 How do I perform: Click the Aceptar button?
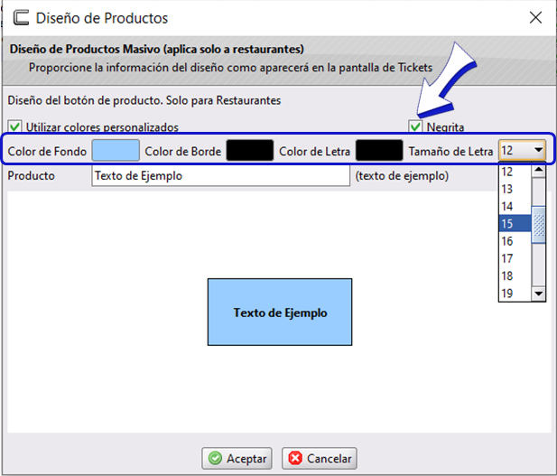[x=237, y=458]
